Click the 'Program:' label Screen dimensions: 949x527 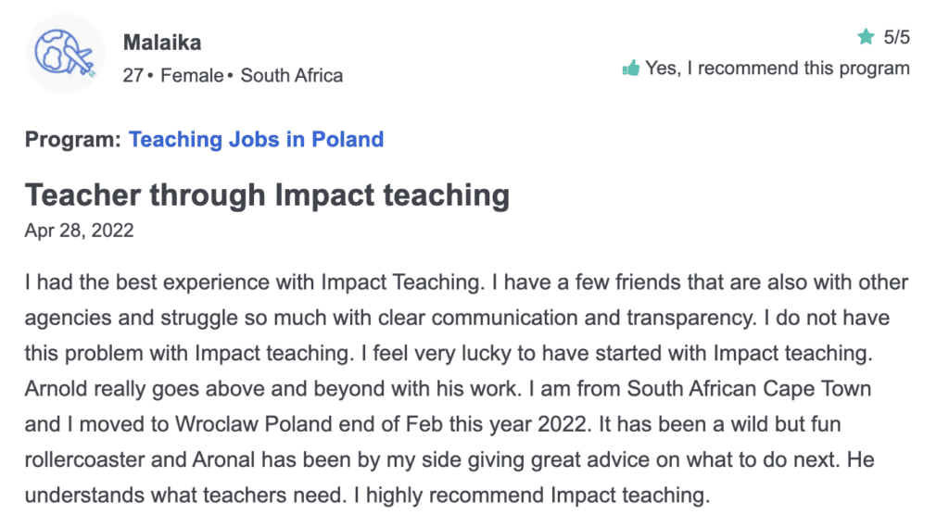pyautogui.click(x=73, y=139)
